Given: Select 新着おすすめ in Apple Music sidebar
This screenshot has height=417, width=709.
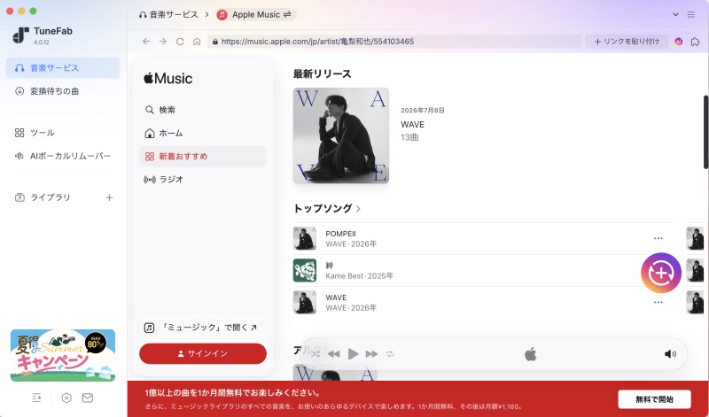Looking at the screenshot, I should click(203, 157).
